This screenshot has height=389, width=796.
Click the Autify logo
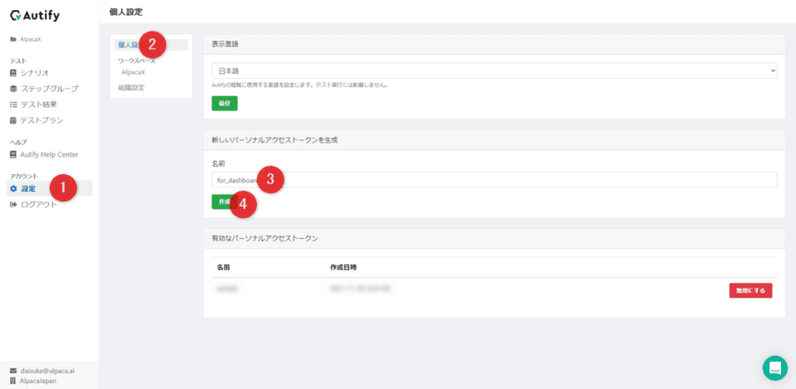click(35, 15)
